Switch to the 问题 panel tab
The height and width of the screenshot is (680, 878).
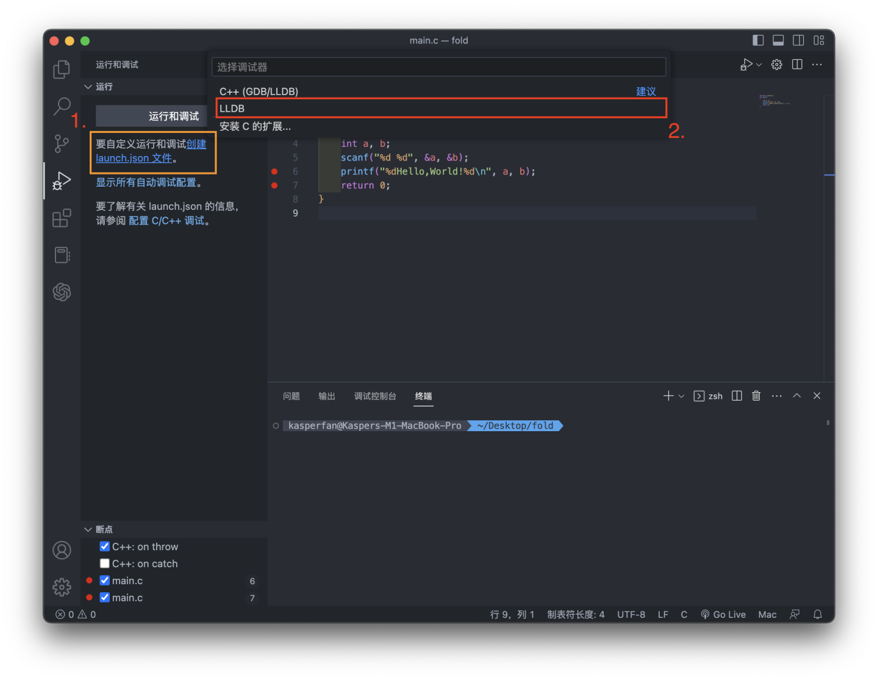coord(291,396)
